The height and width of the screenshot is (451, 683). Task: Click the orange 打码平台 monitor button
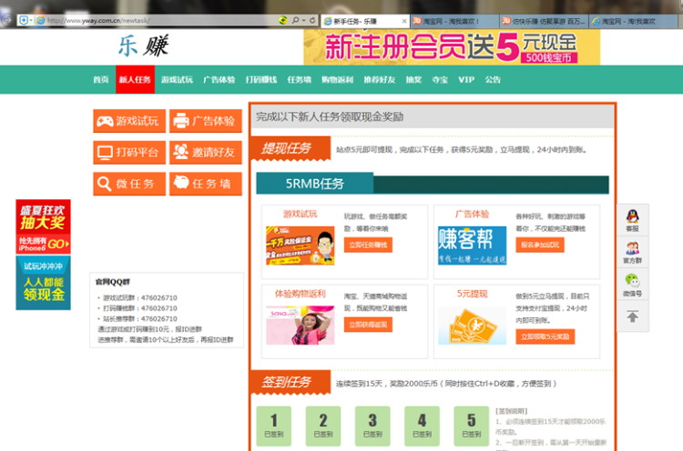[x=129, y=152]
